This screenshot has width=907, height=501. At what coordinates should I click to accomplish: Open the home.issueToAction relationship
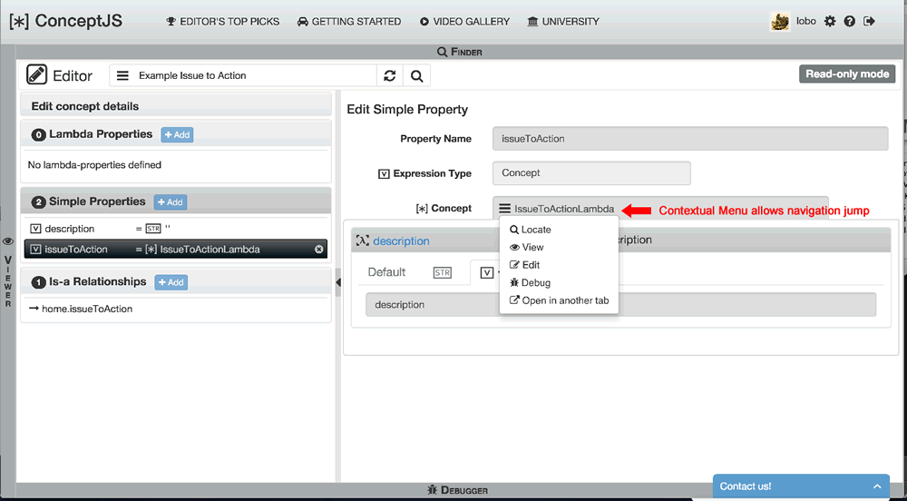point(86,309)
